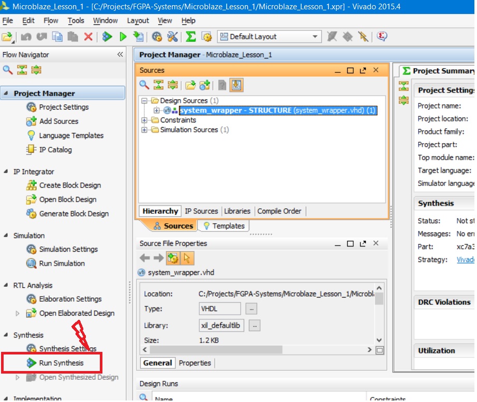477x402 pixels.
Task: Click the ellipsis button next to Type VHDL
Action: [x=251, y=309]
